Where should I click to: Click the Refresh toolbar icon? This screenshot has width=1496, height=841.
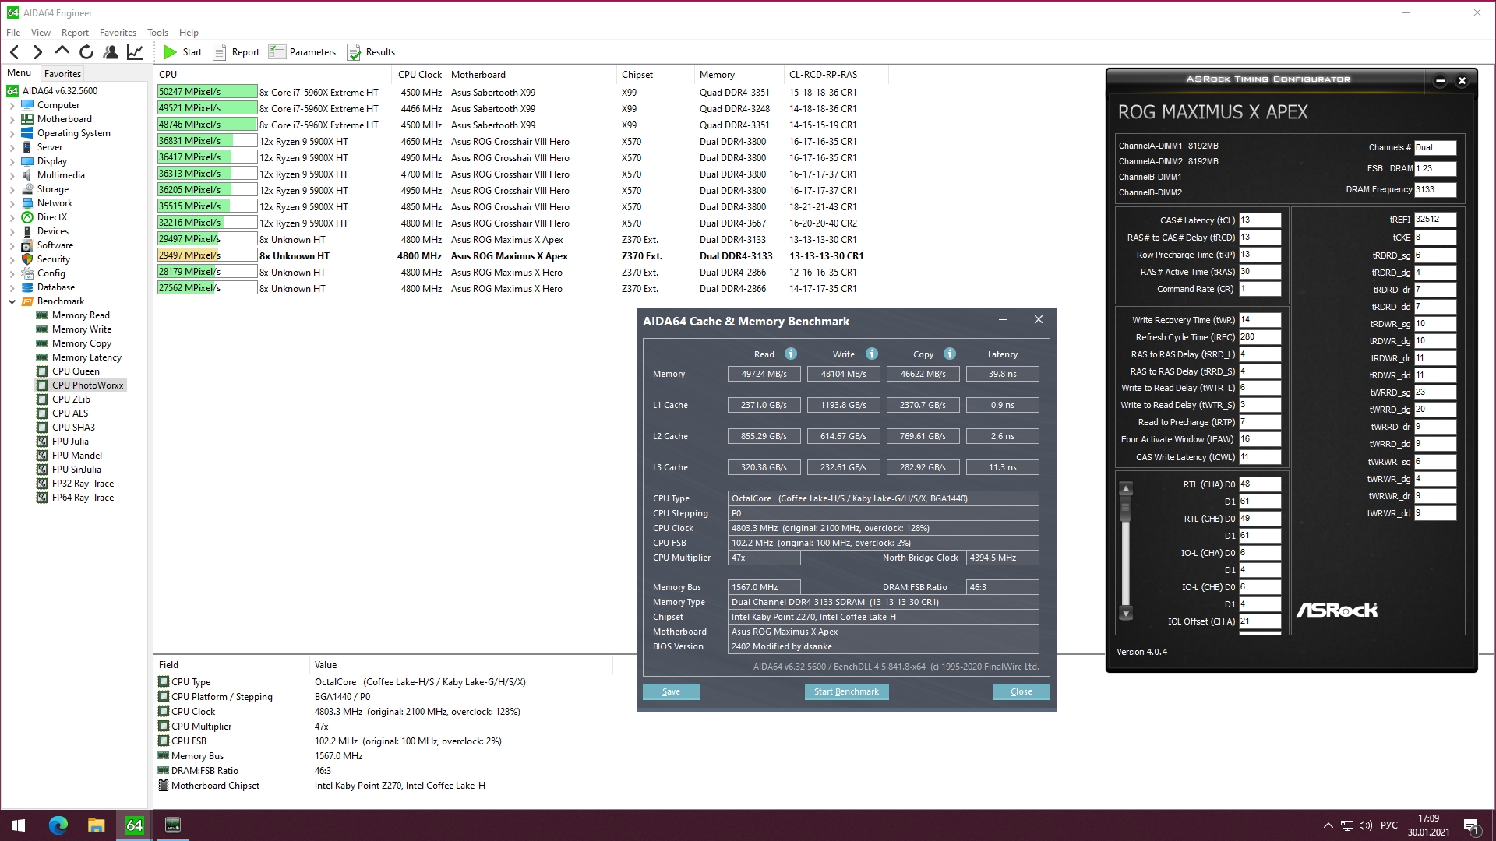click(86, 52)
